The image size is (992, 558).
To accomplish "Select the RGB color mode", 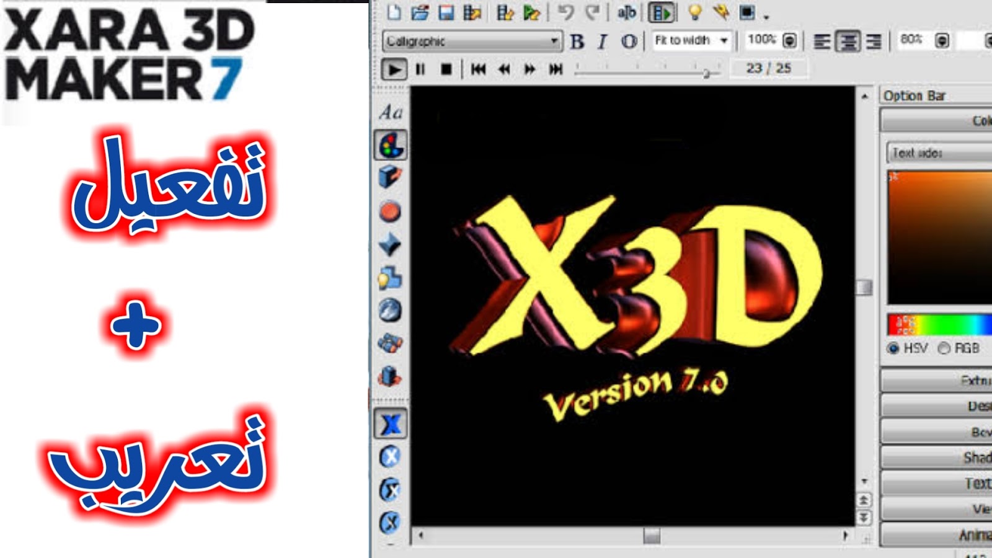I will tap(944, 348).
